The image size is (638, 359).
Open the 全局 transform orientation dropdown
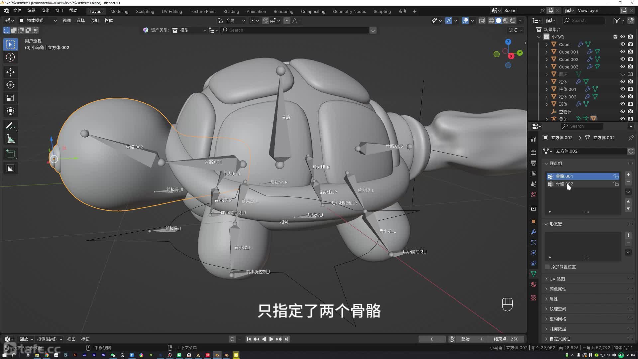pos(232,21)
